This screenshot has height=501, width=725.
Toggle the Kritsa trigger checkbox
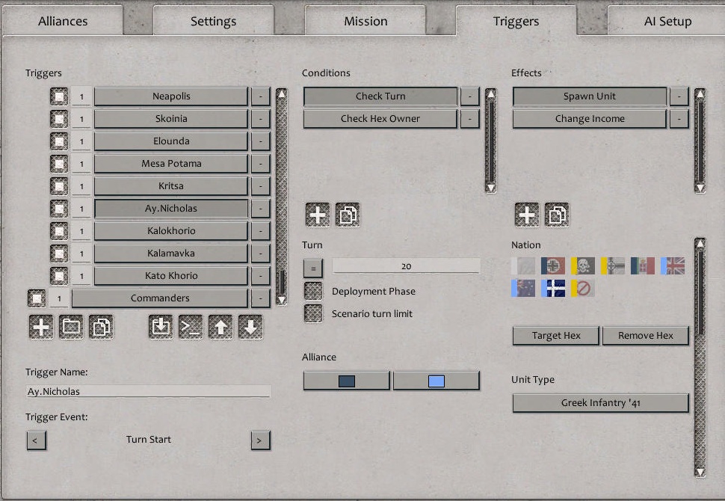(59, 186)
